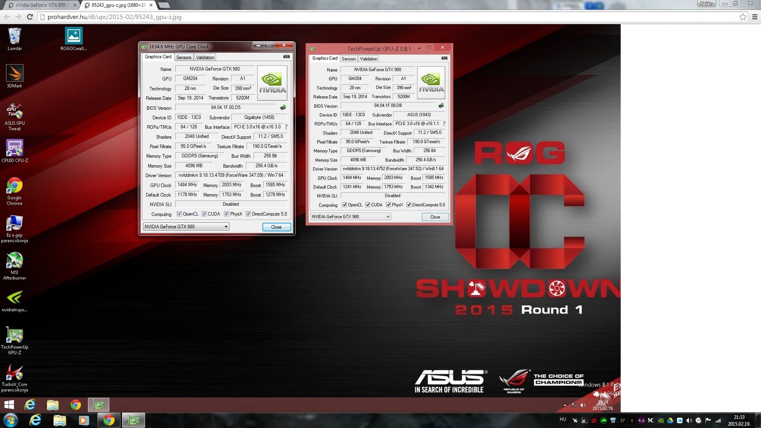Open the TurboV_Core desktop shortcut

(15, 378)
